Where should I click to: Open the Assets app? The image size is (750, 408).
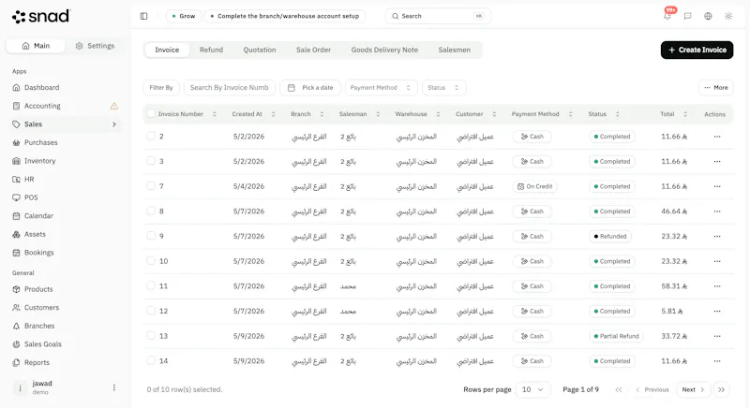point(35,234)
